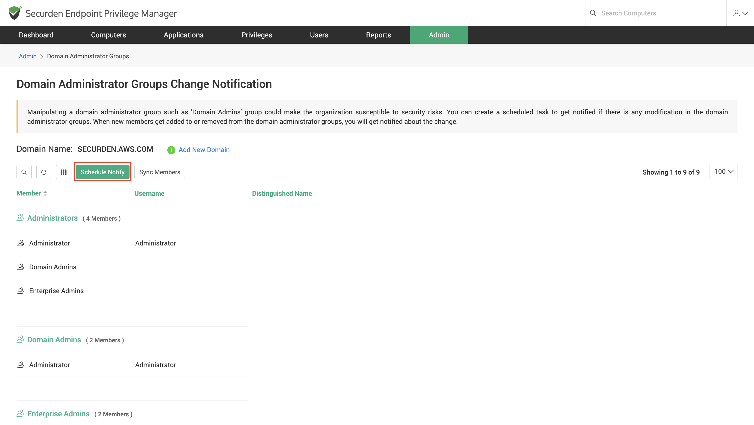Click the Enterprise Admins group header icon
The image size is (754, 425).
pyautogui.click(x=20, y=413)
